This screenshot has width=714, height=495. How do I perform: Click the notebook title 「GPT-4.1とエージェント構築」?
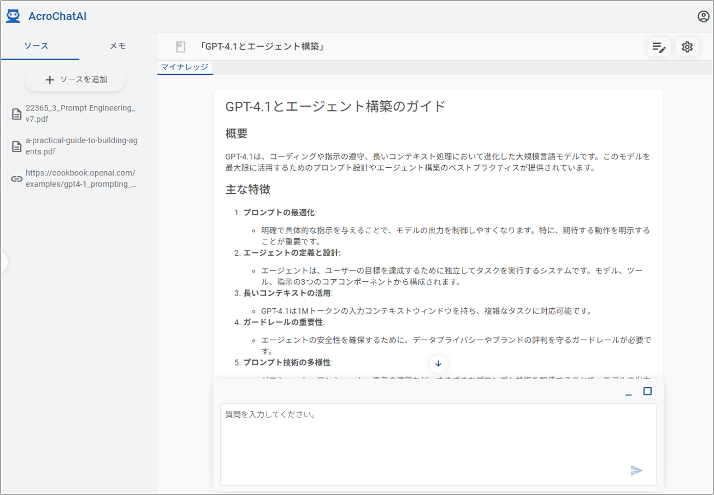[262, 47]
